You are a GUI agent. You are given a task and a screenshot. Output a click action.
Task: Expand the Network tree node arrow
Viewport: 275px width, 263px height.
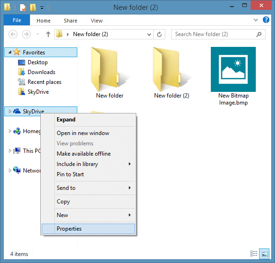[10, 170]
